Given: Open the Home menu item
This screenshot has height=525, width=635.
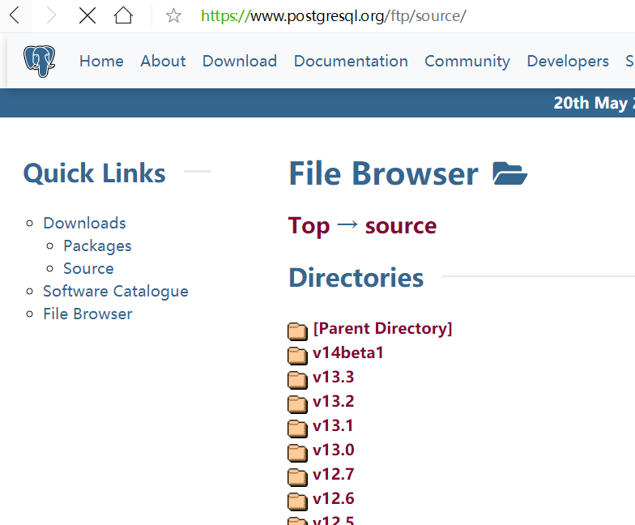Looking at the screenshot, I should click(x=101, y=62).
